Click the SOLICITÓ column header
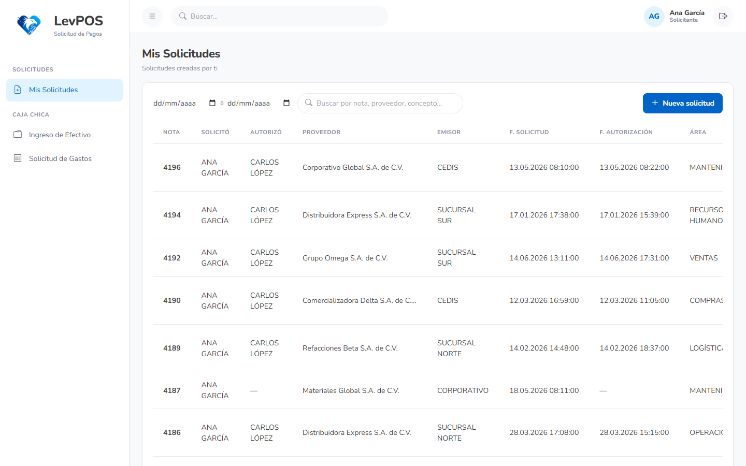 coord(215,132)
